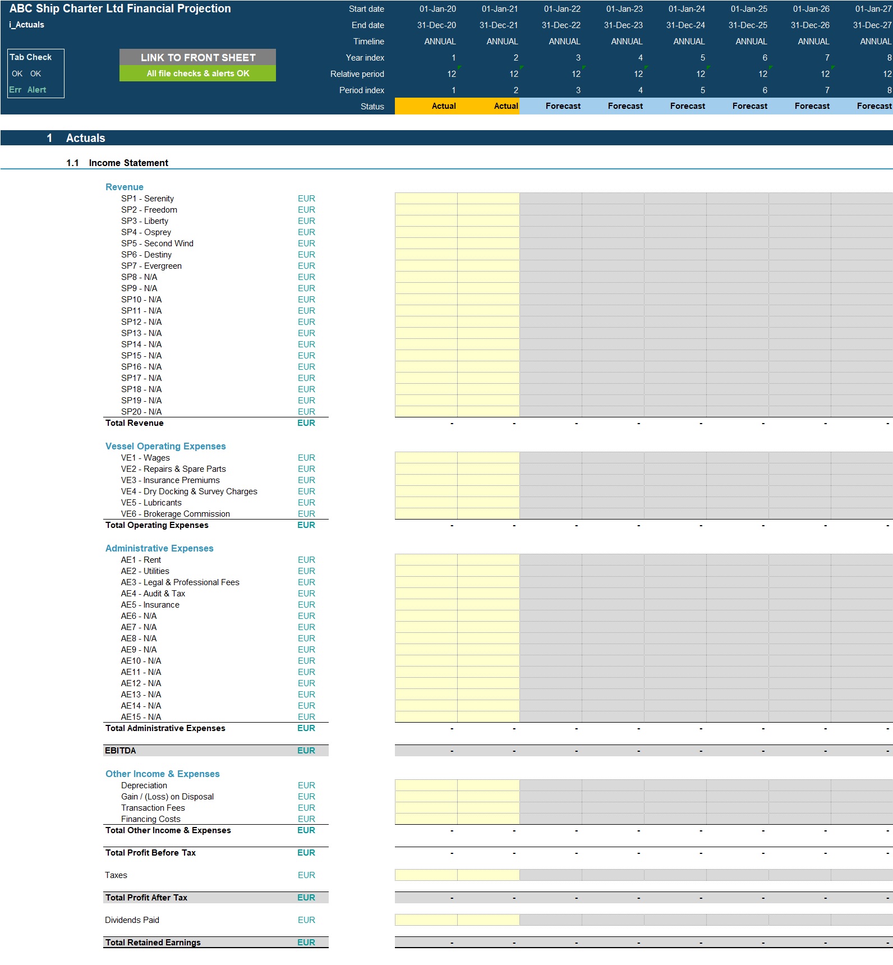Select AE3 - Legal & Professional Fees label
This screenshot has width=893, height=965.
pyautogui.click(x=180, y=582)
